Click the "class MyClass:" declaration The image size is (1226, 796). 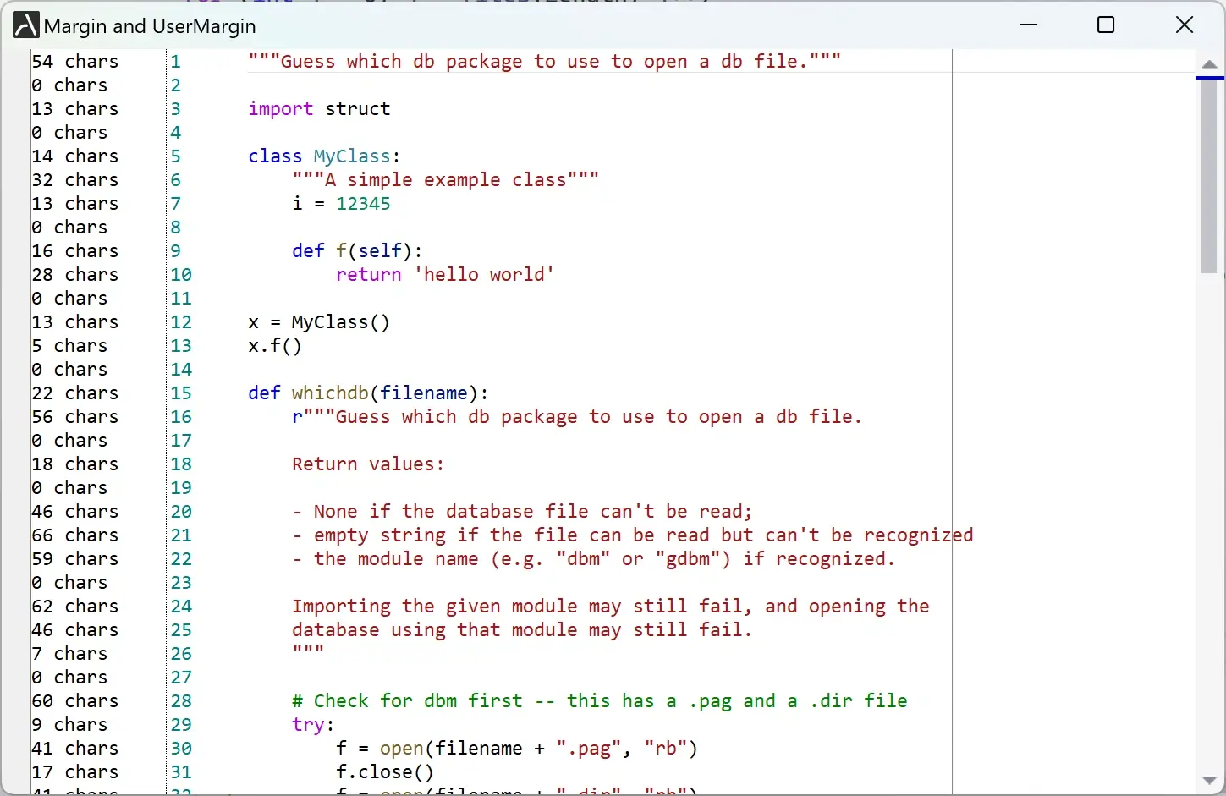click(x=322, y=156)
